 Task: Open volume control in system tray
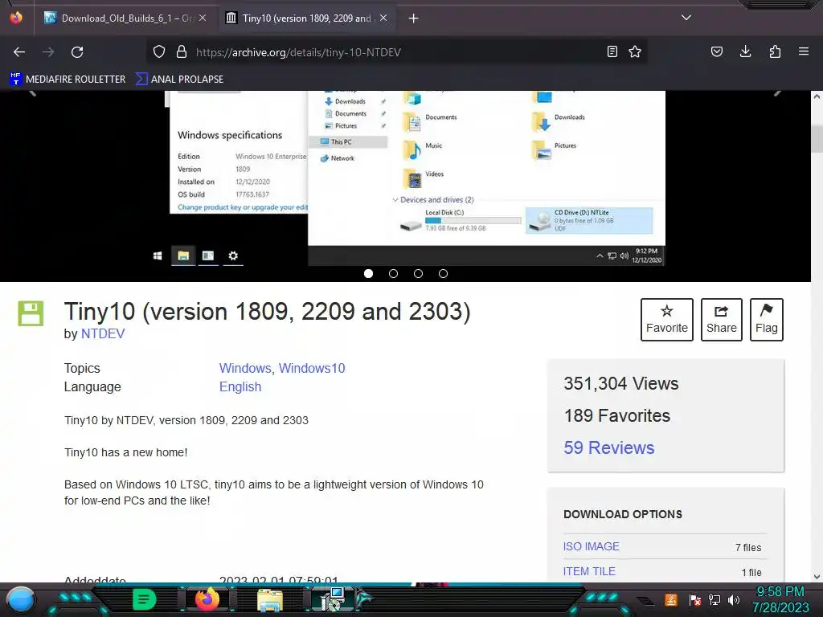click(x=733, y=599)
